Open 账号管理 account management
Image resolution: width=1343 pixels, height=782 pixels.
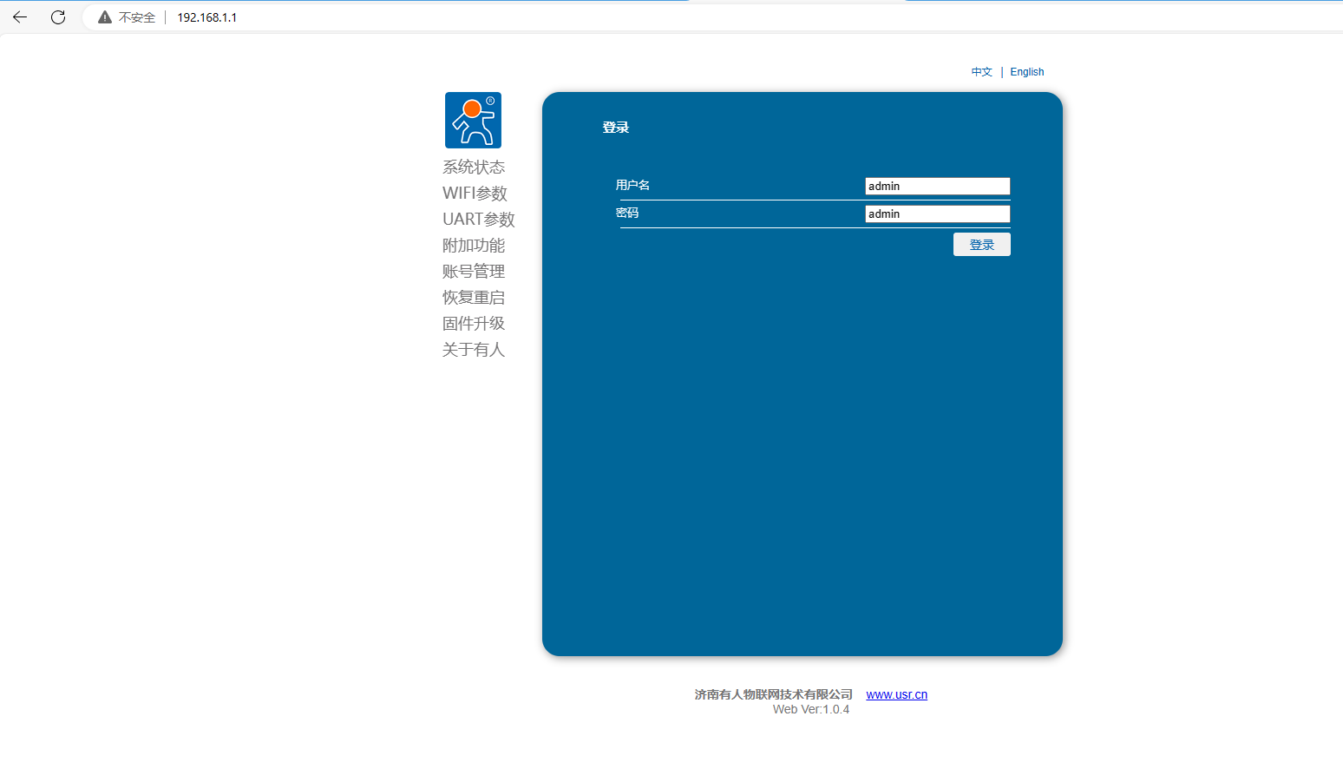click(473, 271)
